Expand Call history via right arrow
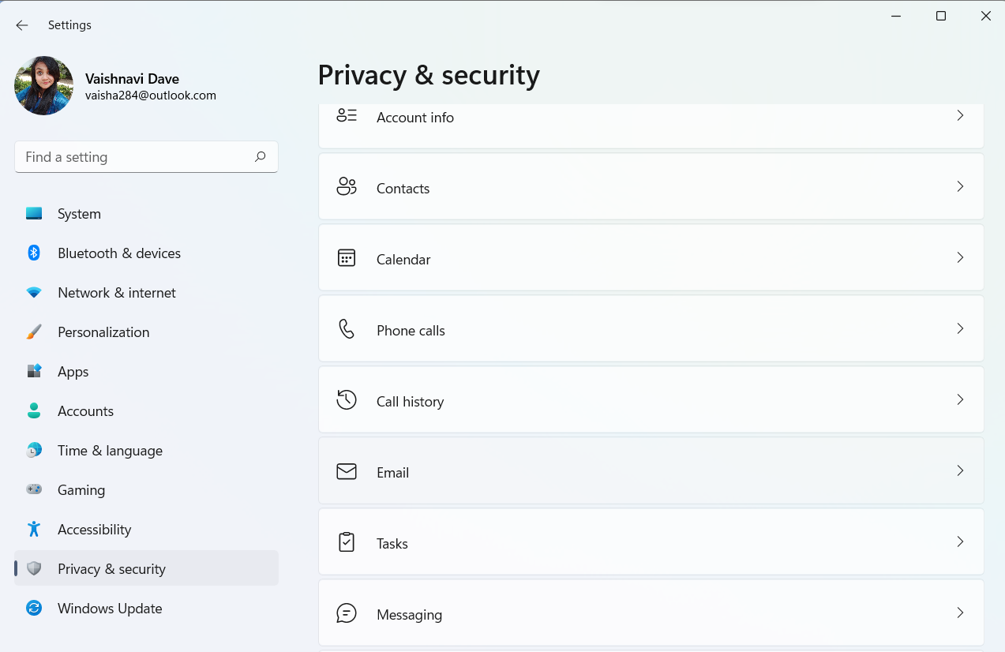Image resolution: width=1005 pixels, height=652 pixels. (960, 400)
